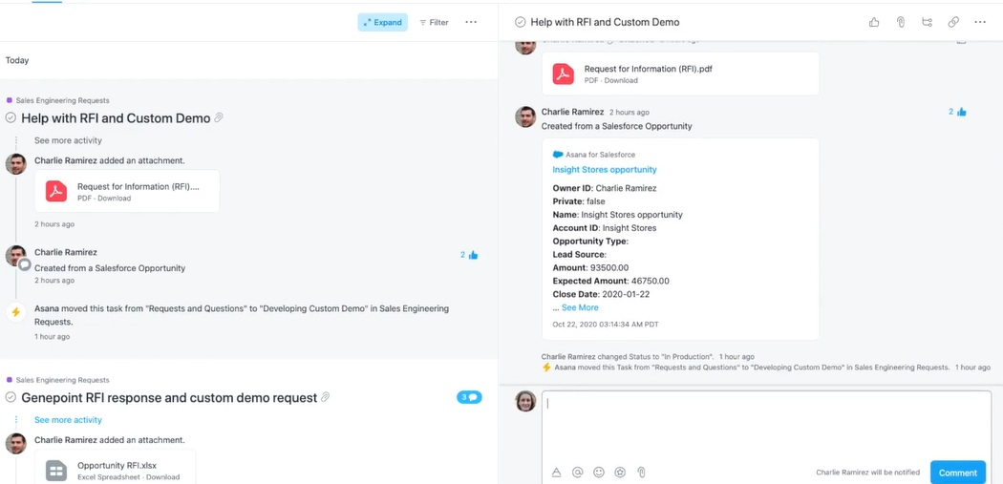Screen dimensions: 1003x484
Task: Click the blue Comment button
Action: (x=957, y=473)
